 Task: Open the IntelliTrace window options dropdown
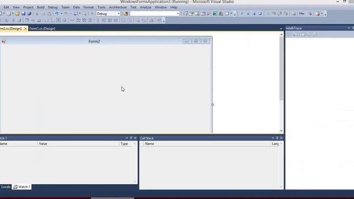tap(349, 28)
